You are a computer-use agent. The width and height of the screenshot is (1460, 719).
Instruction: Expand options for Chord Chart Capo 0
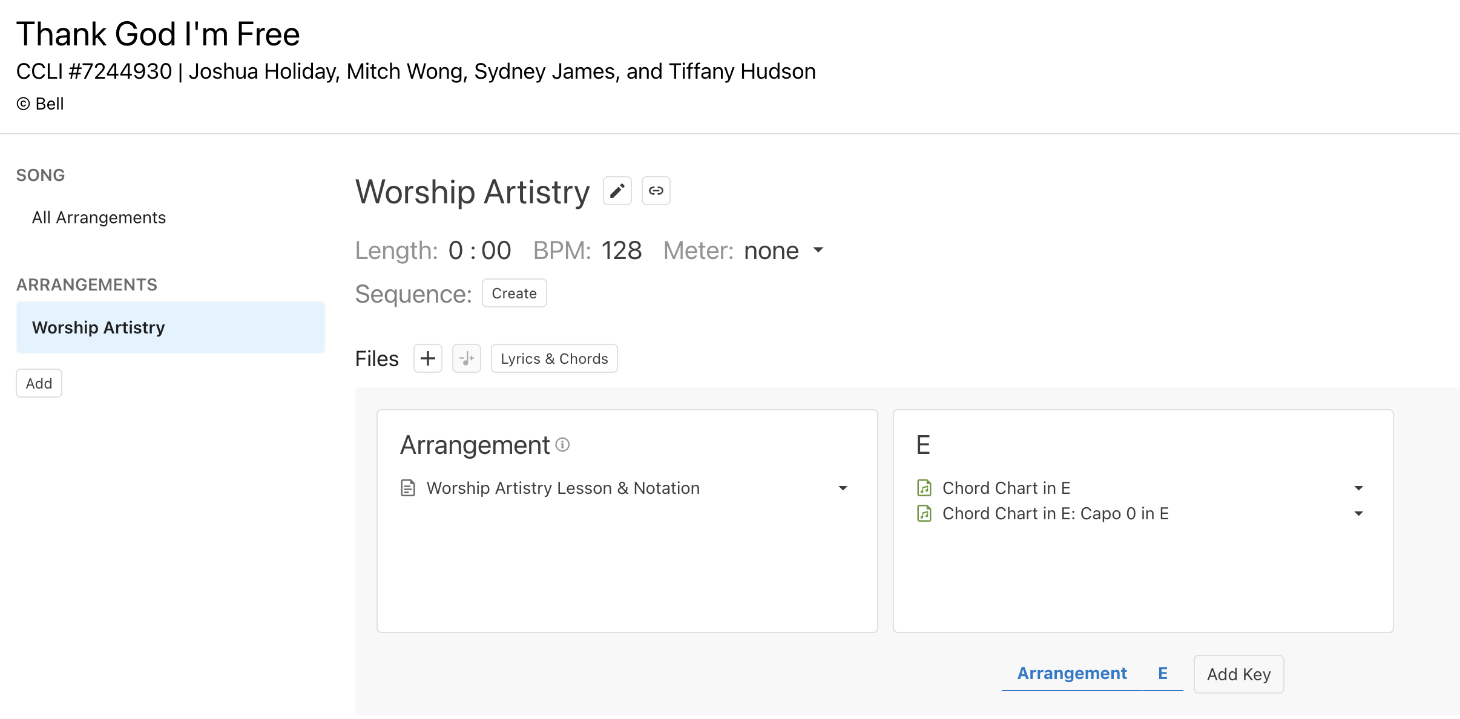(x=1358, y=513)
